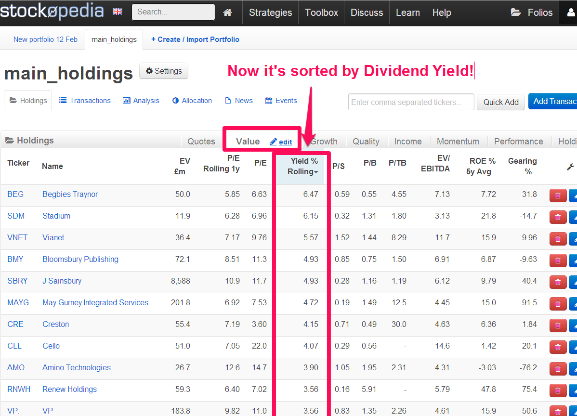
Task: Open portfolio Settings button
Action: (x=164, y=71)
